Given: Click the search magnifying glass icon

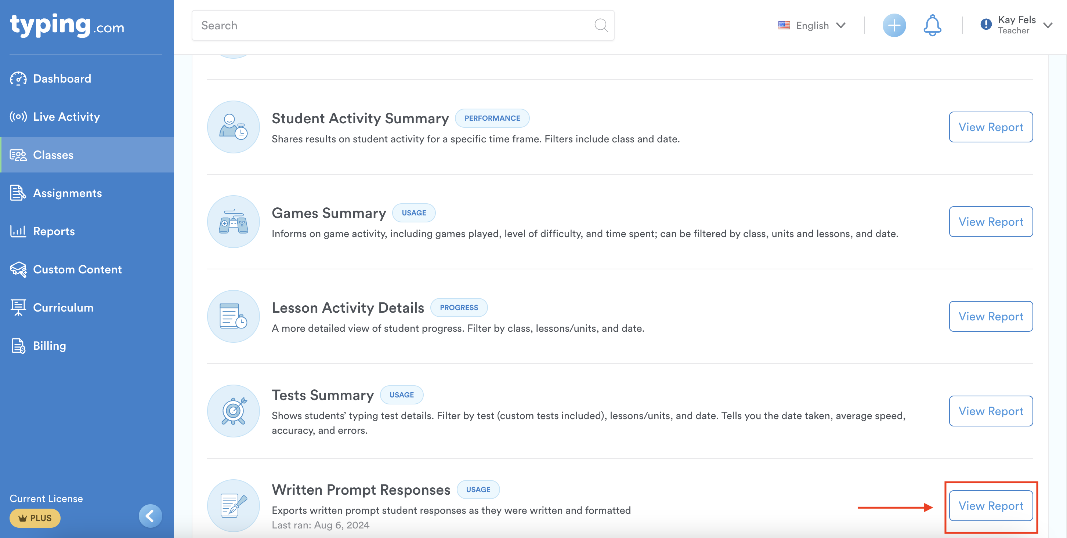Looking at the screenshot, I should tap(601, 26).
